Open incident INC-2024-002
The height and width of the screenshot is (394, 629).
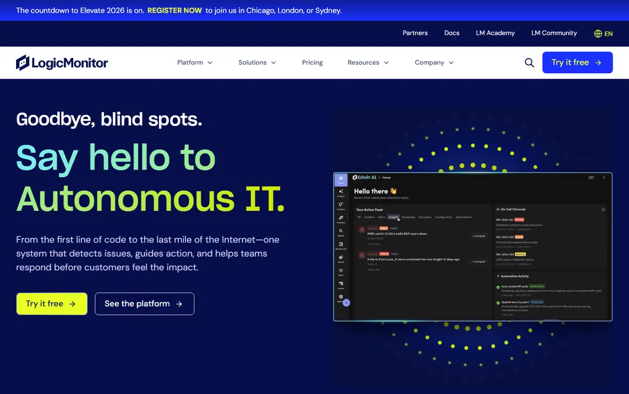(x=505, y=237)
